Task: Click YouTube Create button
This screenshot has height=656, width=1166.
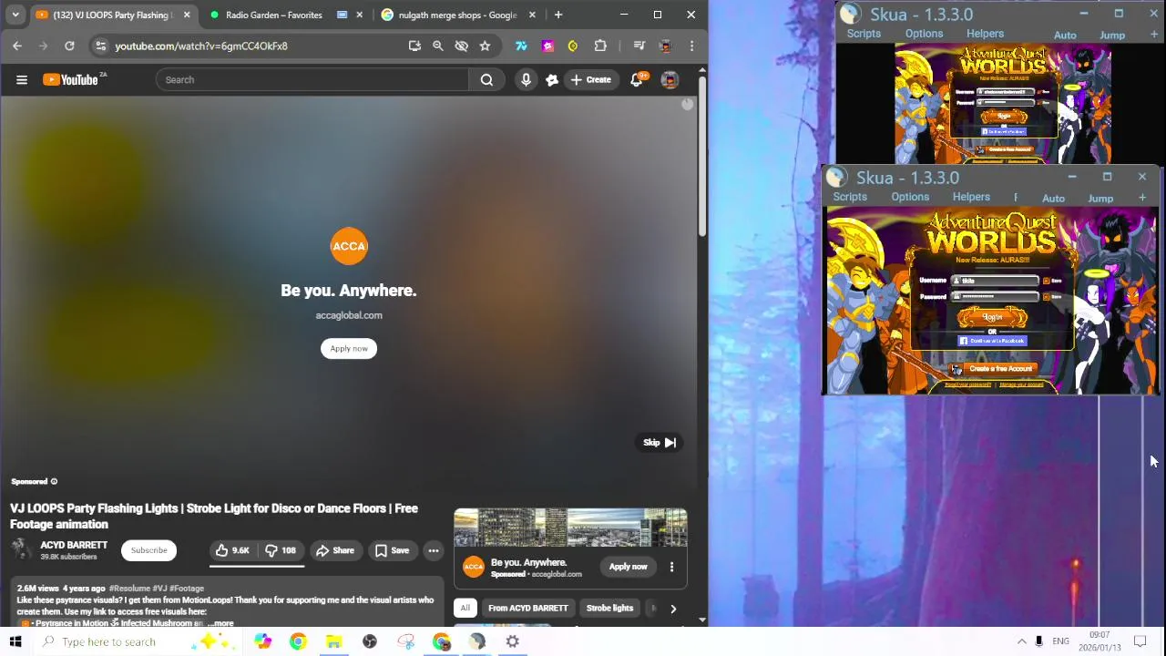Action: pyautogui.click(x=590, y=80)
